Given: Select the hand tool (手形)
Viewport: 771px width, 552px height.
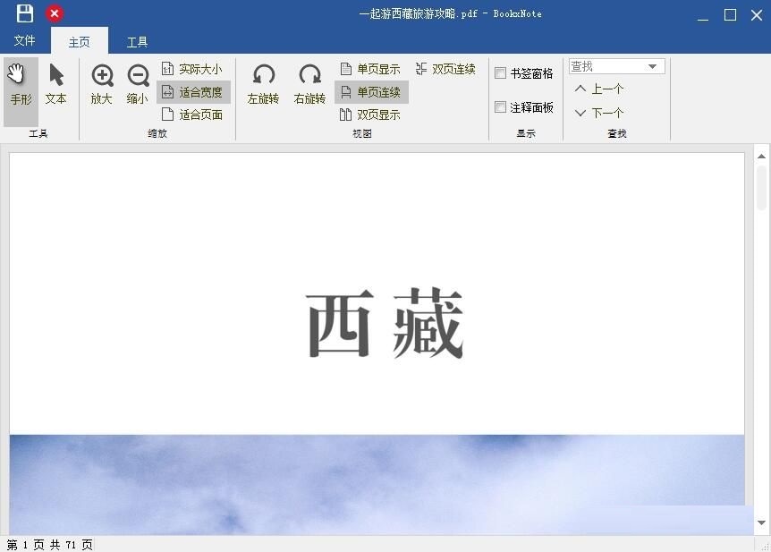Looking at the screenshot, I should pyautogui.click(x=20, y=84).
